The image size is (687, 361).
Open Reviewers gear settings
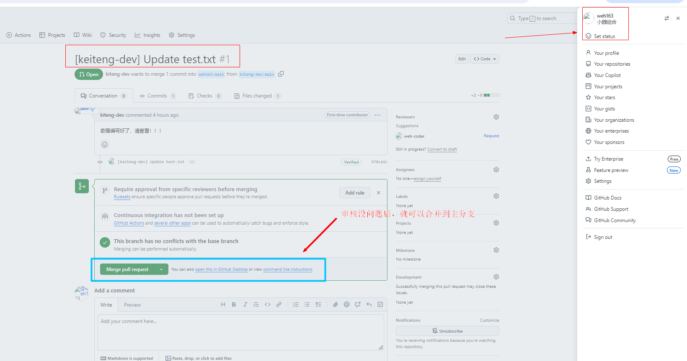(496, 117)
